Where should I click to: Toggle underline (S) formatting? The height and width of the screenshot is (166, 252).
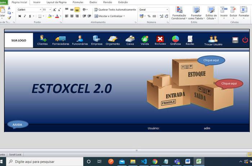(x=30, y=16)
